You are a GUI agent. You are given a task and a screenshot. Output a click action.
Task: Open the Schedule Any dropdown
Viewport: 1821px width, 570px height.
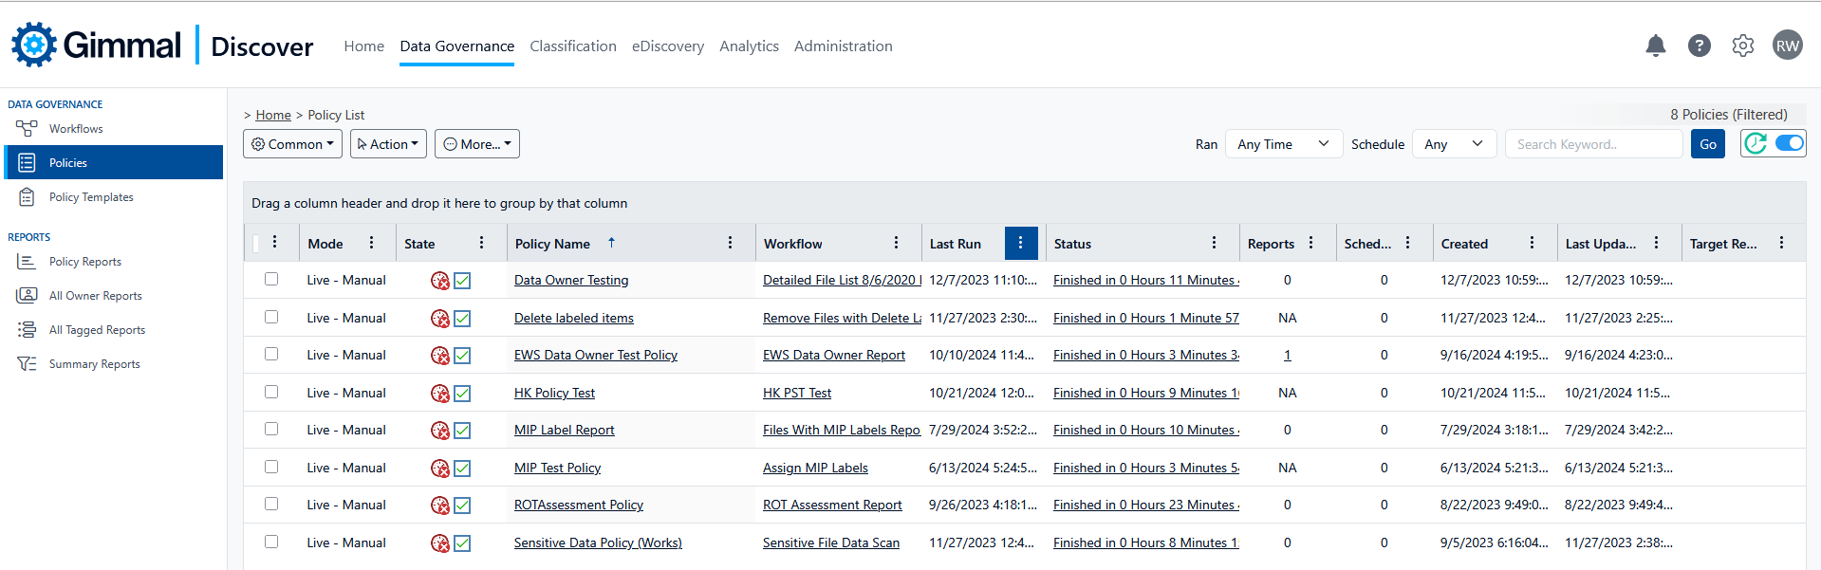coord(1453,144)
